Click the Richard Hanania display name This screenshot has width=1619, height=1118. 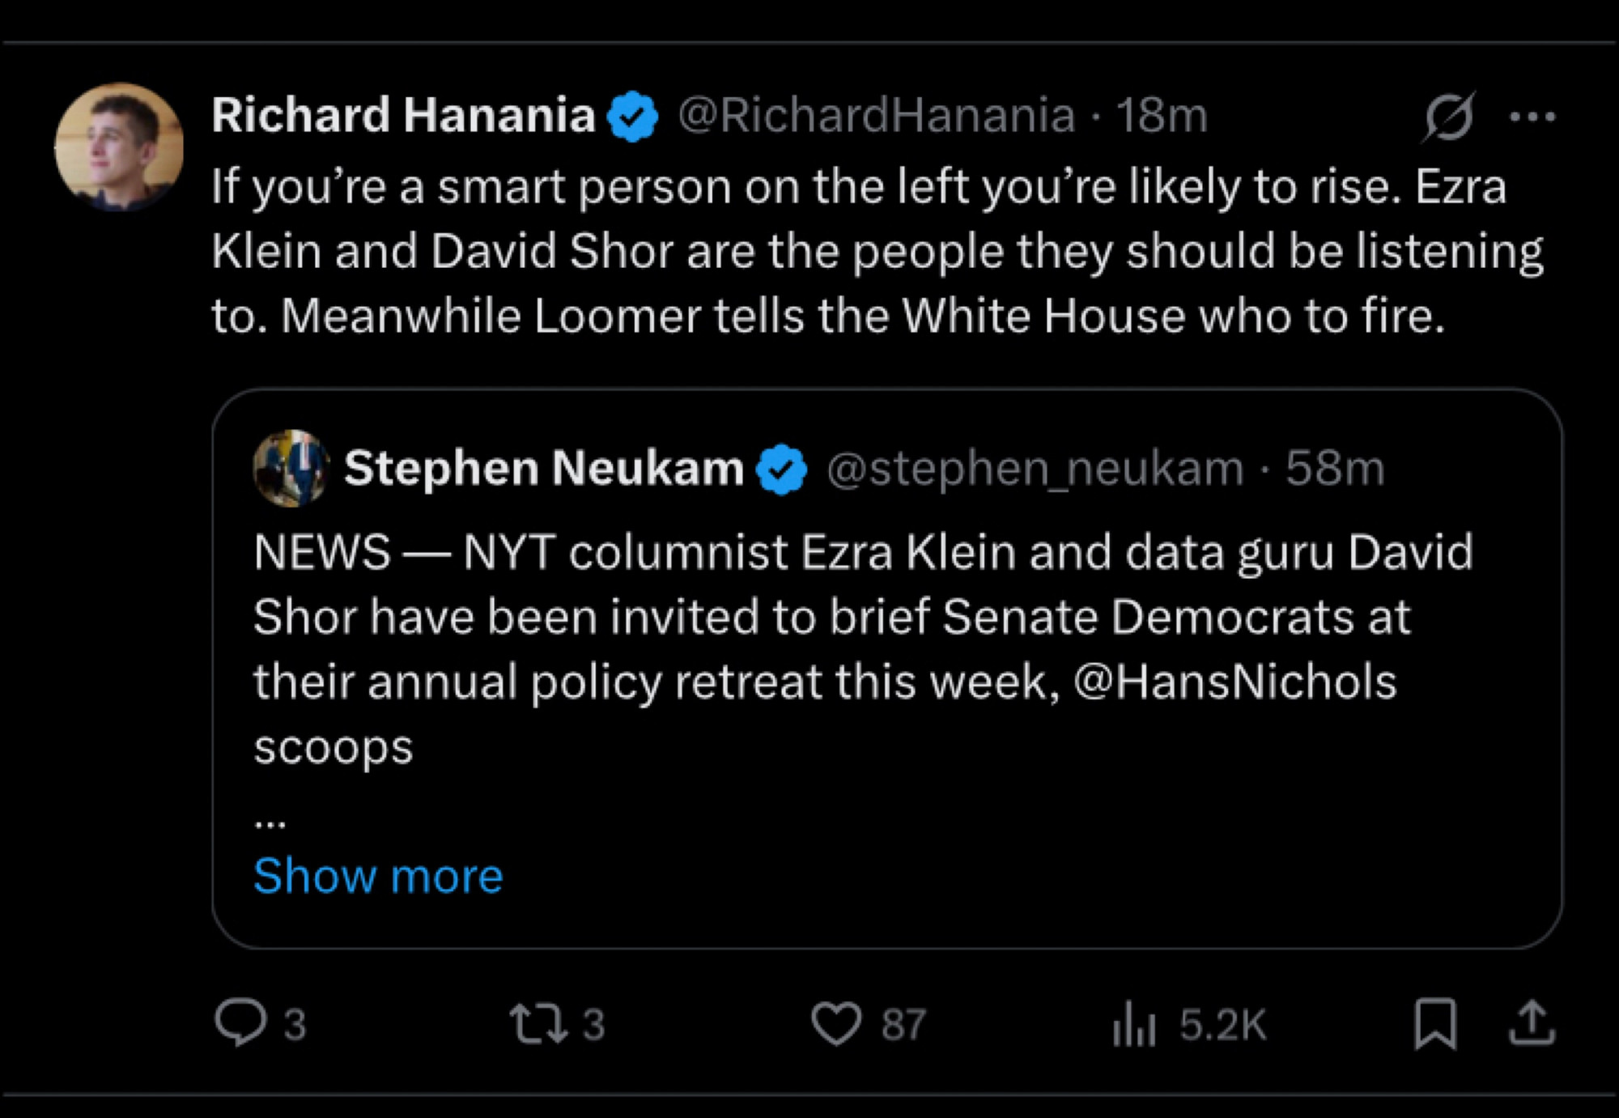pyautogui.click(x=403, y=114)
